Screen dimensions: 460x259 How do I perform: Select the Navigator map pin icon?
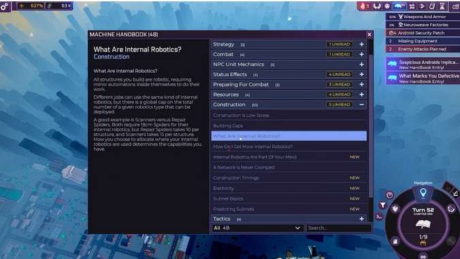(x=423, y=193)
